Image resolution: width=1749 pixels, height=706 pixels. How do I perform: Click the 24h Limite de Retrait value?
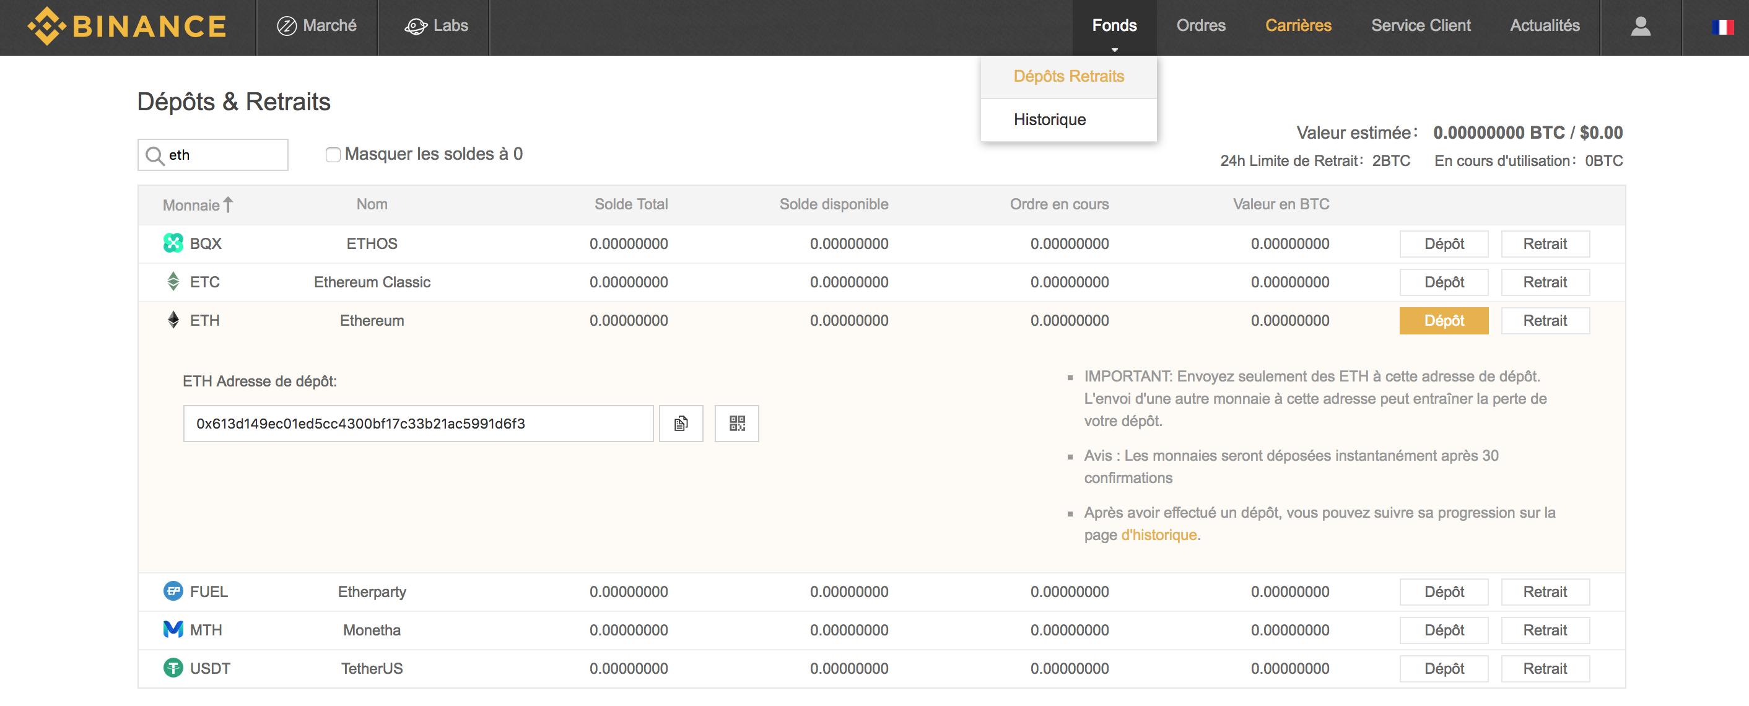click(x=1390, y=161)
